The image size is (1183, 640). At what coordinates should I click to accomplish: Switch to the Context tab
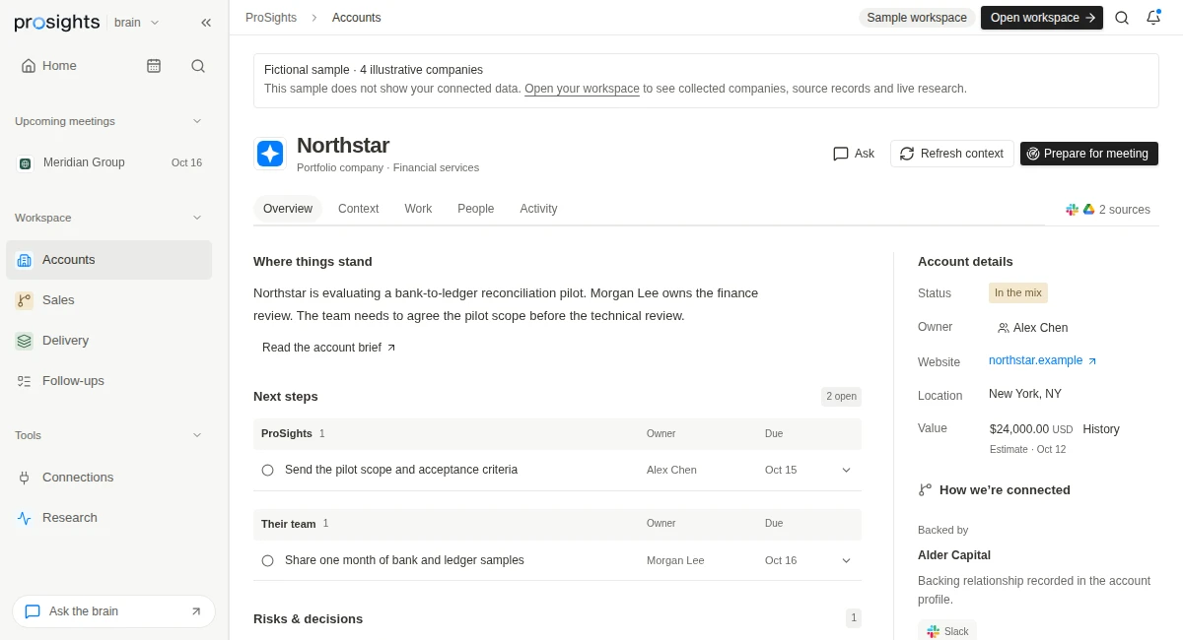click(x=359, y=209)
